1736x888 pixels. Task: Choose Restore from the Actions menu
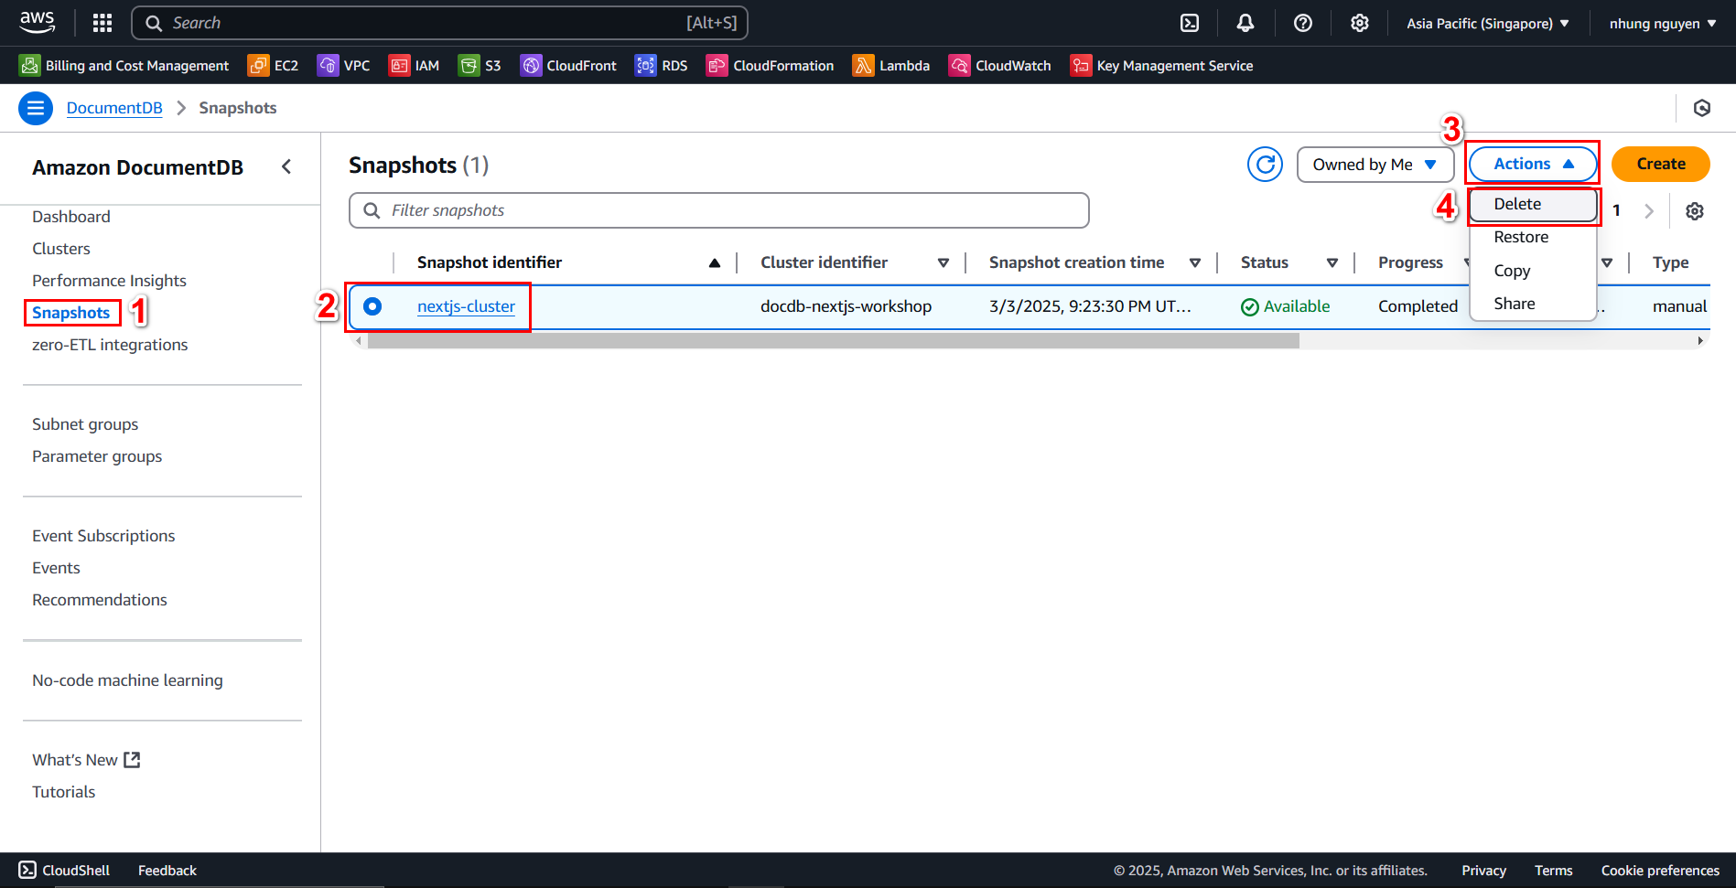(1533, 238)
